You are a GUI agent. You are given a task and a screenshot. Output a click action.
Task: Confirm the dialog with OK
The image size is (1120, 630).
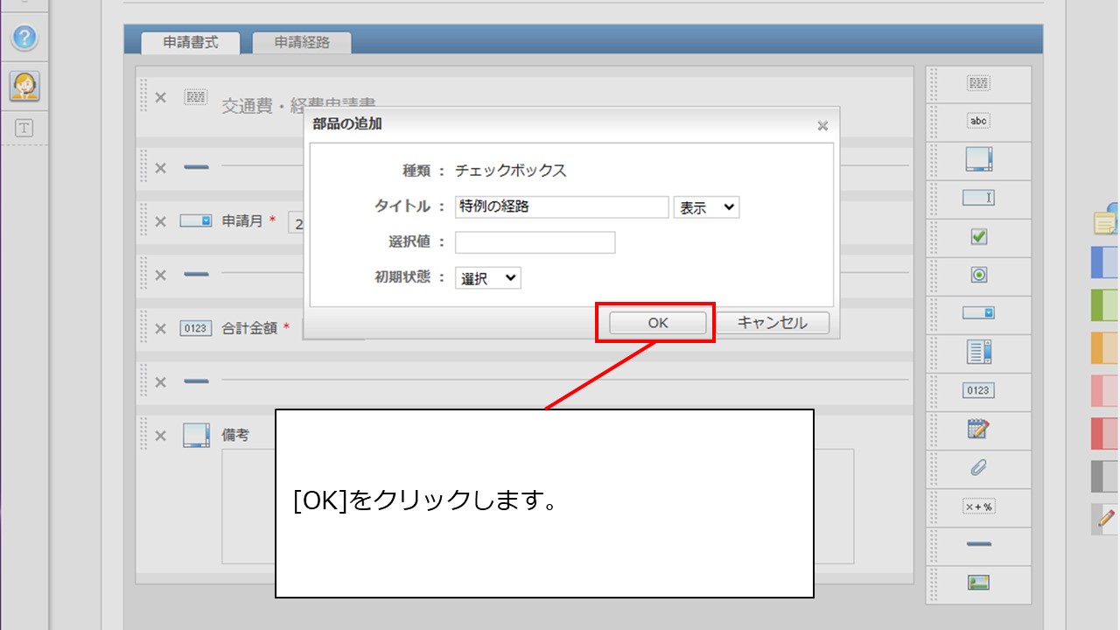point(658,323)
